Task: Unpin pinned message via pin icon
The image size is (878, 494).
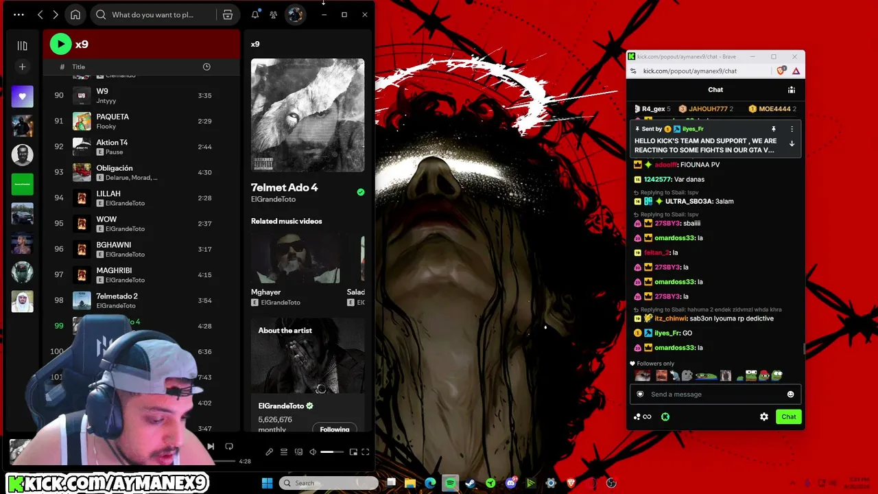Action: 774,129
